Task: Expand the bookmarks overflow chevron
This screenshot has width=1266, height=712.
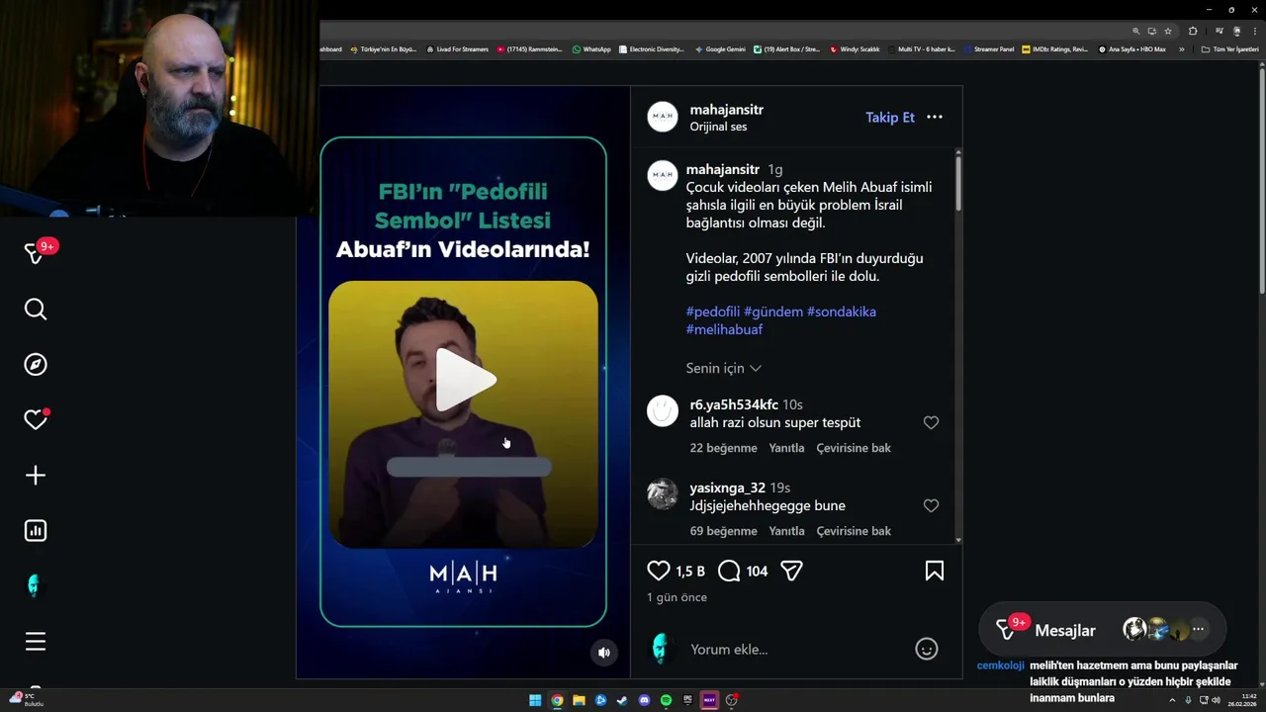Action: coord(1182,49)
